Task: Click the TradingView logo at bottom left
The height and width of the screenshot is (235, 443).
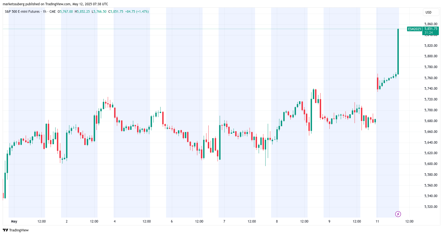Action: pos(16,230)
